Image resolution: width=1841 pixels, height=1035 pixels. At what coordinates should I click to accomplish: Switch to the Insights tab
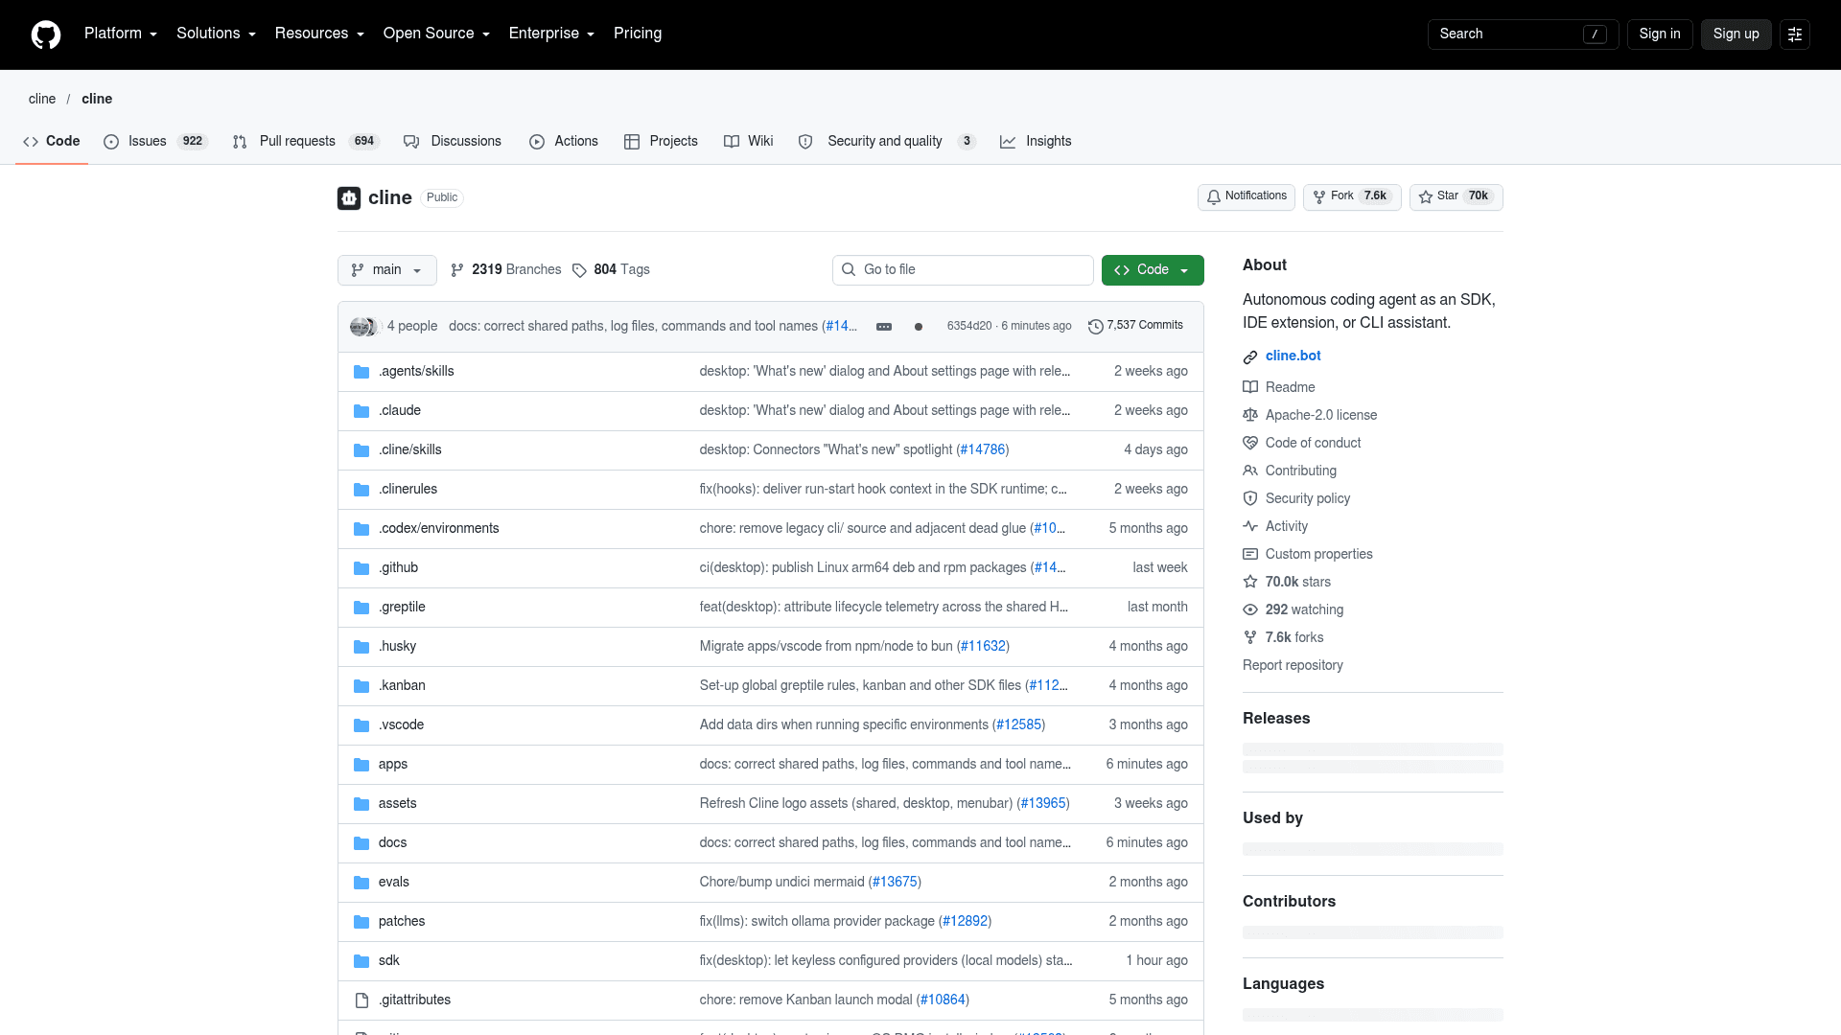(x=1036, y=142)
